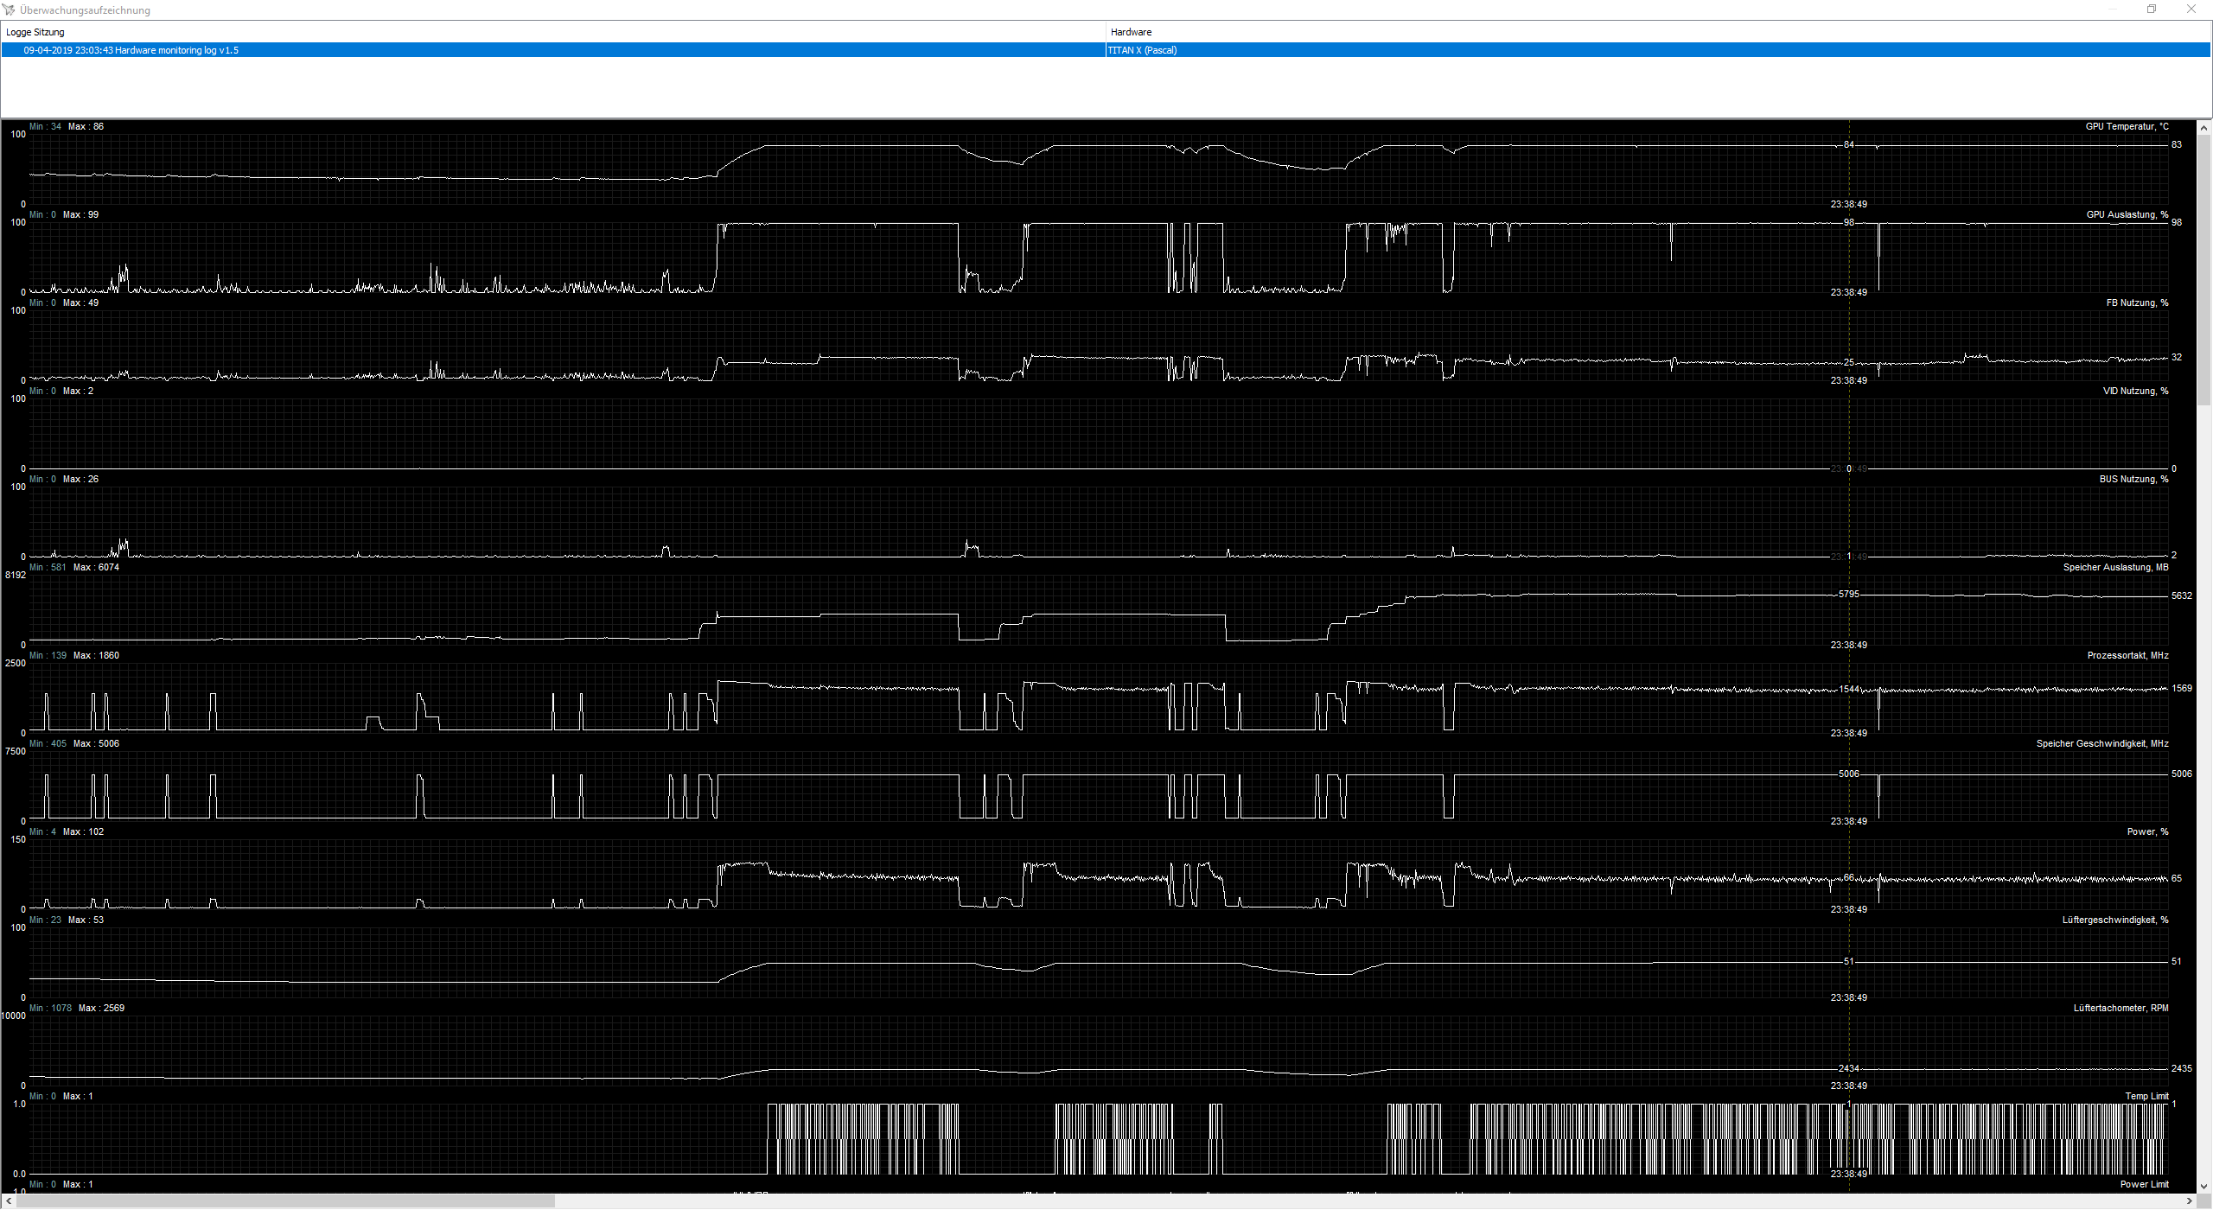Click the Temp Limit graph label
The height and width of the screenshot is (1210, 2213).
[x=2146, y=1096]
